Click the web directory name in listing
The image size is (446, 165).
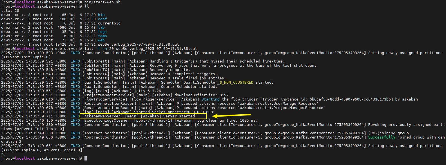tap(101, 40)
